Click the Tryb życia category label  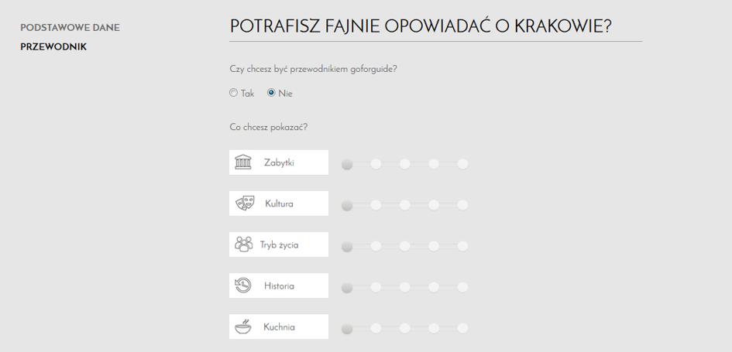coord(279,244)
